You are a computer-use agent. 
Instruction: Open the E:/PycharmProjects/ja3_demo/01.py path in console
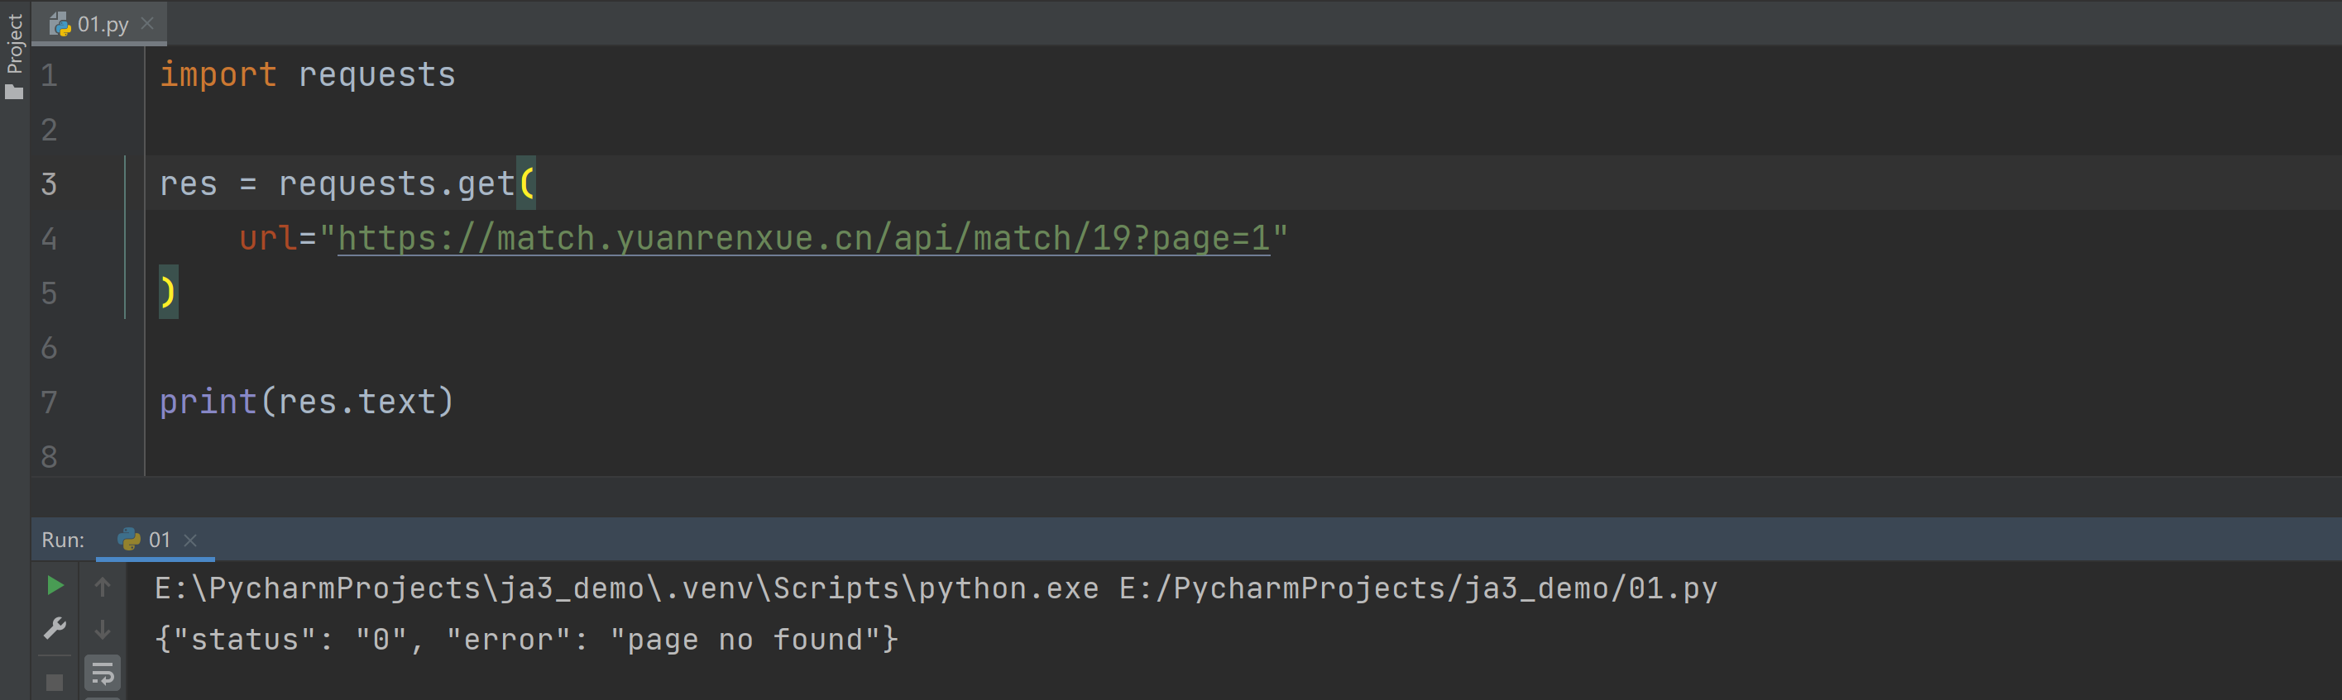pyautogui.click(x=1417, y=588)
